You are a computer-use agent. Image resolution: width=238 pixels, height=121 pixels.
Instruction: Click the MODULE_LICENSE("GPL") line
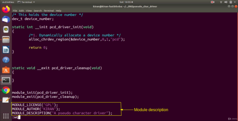(35, 105)
